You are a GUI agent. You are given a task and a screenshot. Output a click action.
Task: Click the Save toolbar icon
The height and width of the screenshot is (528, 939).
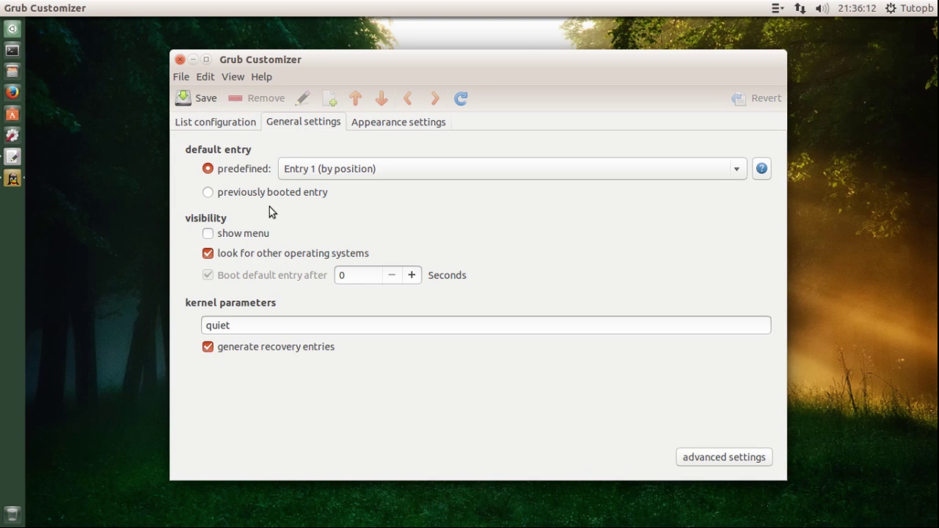point(183,98)
